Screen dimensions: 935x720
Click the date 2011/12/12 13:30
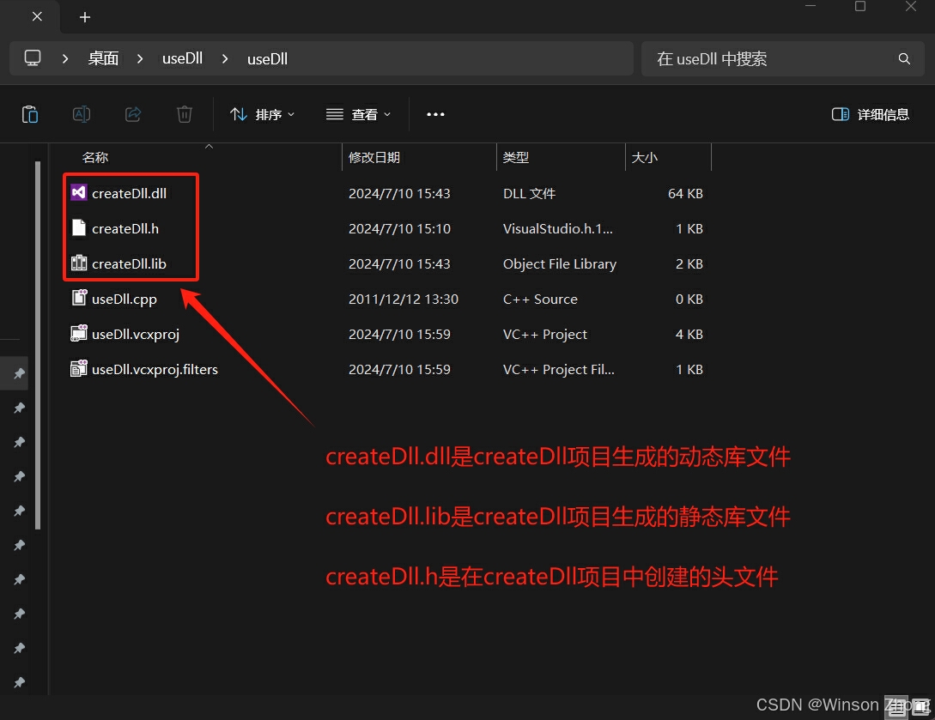[403, 299]
